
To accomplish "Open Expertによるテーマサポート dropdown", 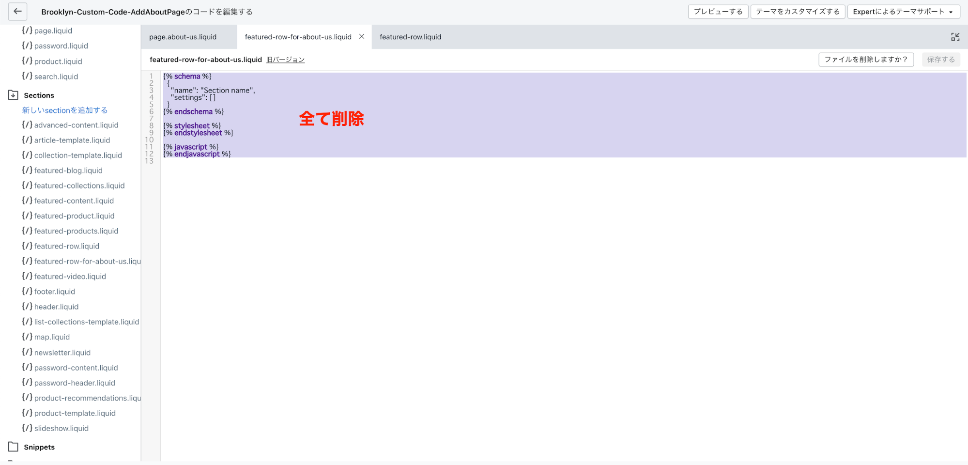I will pos(903,12).
